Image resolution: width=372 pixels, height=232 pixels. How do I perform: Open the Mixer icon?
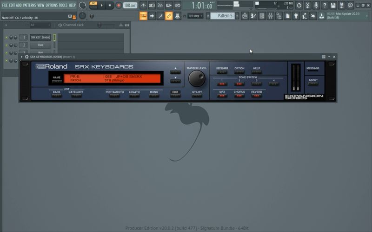coord(271,16)
